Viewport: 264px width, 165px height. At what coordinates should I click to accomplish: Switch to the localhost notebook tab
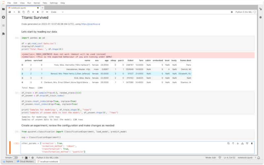pyautogui.click(x=48, y=162)
